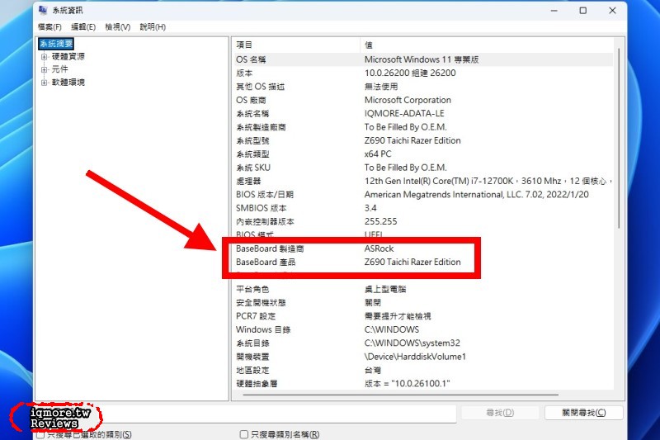Image resolution: width=660 pixels, height=440 pixels.
Task: Click 255.255 embedded controller value
Action: point(380,221)
